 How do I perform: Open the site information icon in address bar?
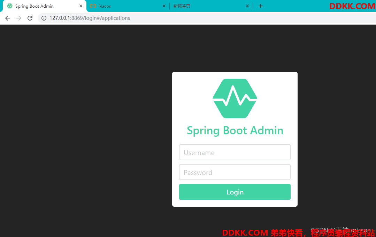click(x=44, y=18)
